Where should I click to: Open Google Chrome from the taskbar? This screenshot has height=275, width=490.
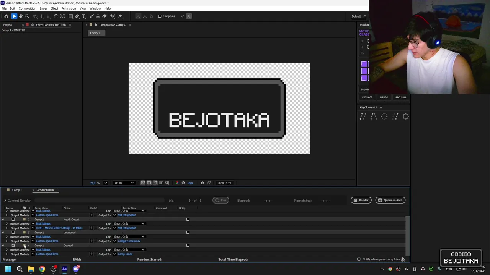click(x=42, y=269)
